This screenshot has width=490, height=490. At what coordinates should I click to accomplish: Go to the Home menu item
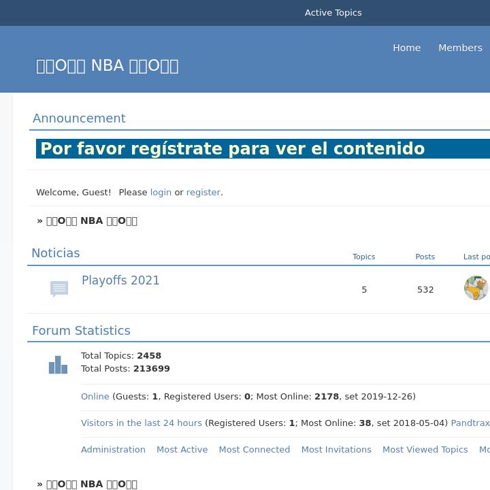coord(406,48)
